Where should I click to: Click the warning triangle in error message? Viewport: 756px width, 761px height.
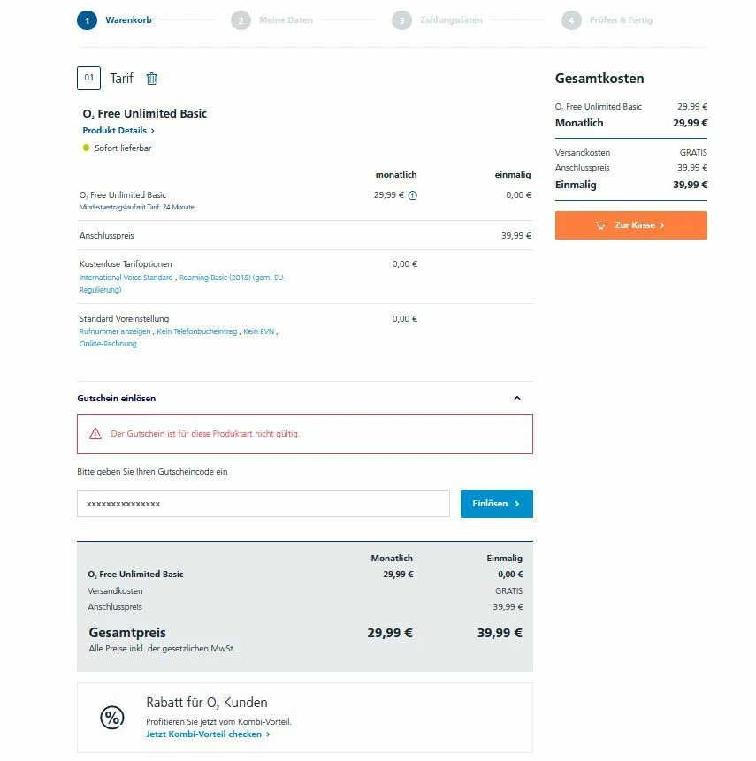point(95,434)
